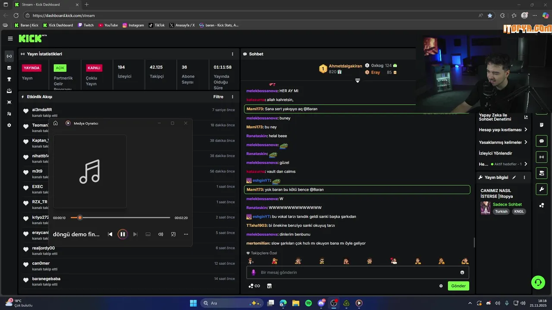
Task: Open mini player view in Medya Oynatıcı
Action: click(173, 234)
